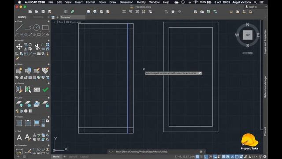The image size is (282, 159).
Task: Click the Open file folder icon
Action: 37,11
